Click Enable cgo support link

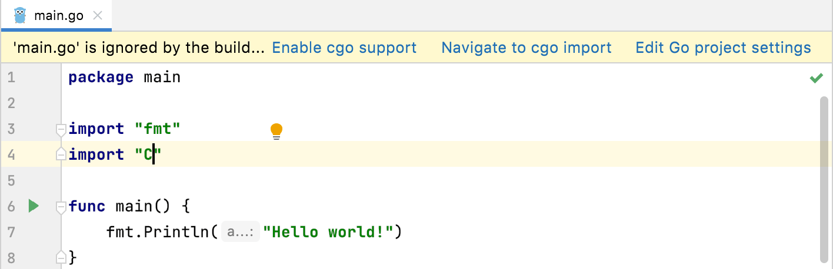click(x=344, y=48)
